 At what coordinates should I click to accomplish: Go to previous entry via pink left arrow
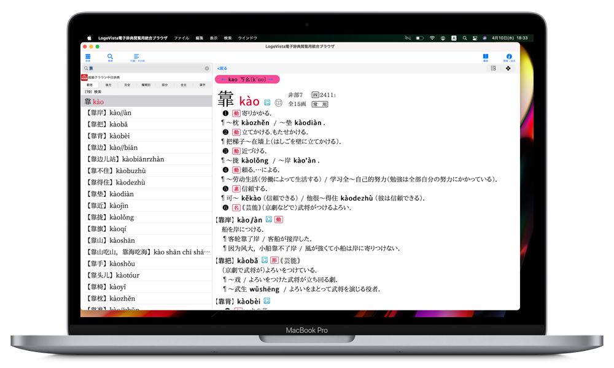click(222, 80)
